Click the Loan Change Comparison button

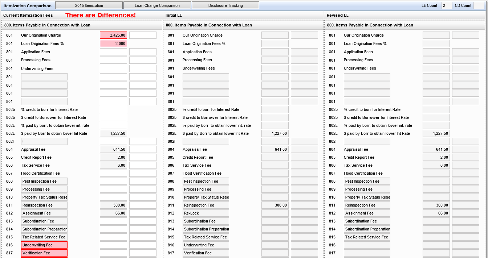157,5
